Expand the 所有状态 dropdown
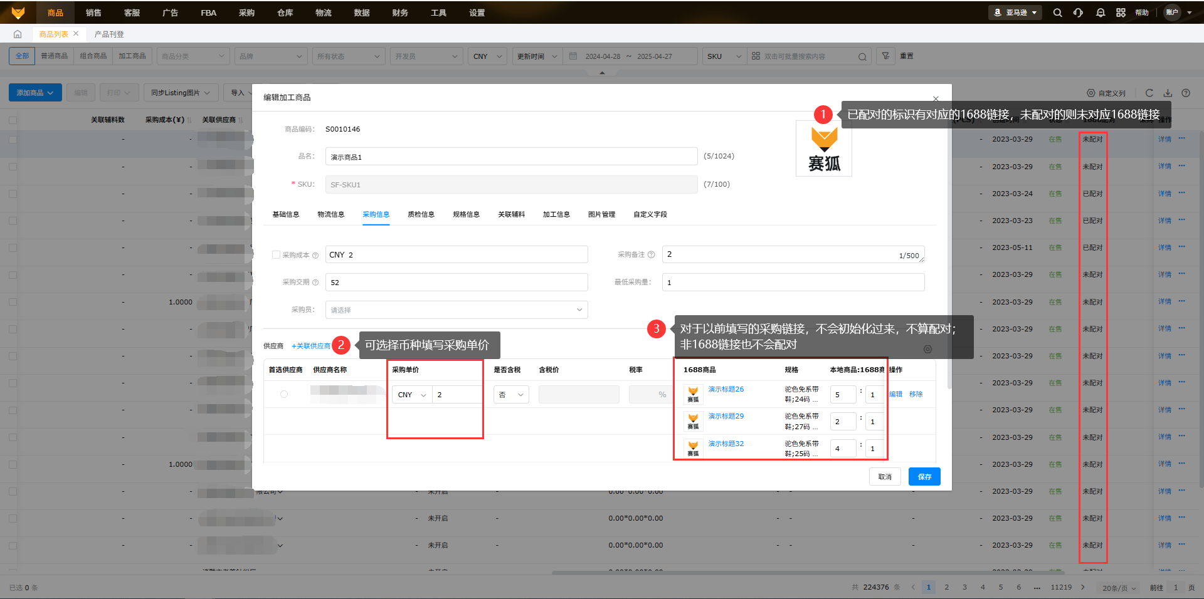The height and width of the screenshot is (599, 1204). click(x=349, y=56)
